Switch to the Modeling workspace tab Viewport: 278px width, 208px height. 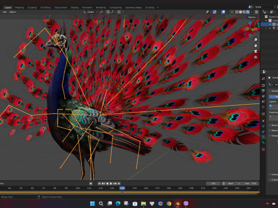click(x=19, y=8)
